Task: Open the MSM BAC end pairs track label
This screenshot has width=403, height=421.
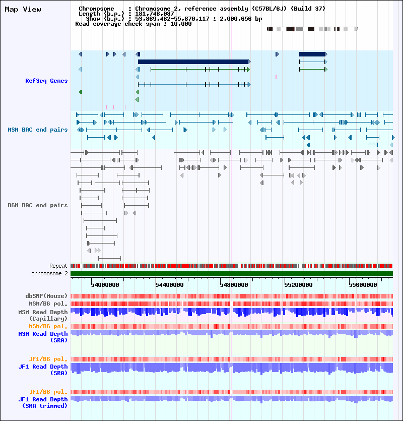Action: tap(38, 130)
